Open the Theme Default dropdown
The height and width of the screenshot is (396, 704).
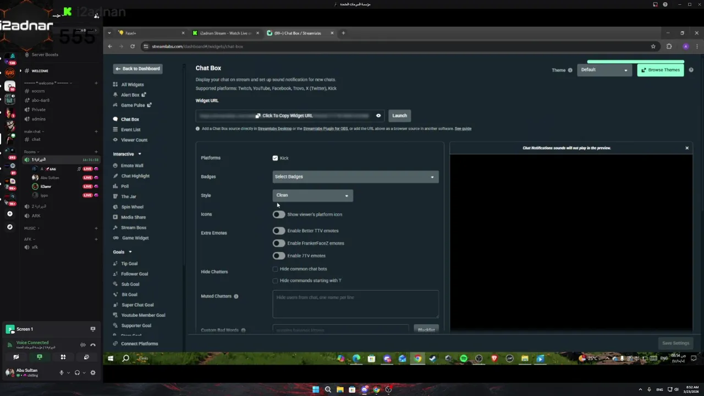[603, 70]
